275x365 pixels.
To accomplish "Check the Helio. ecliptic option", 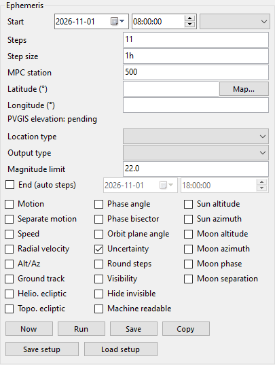I will pyautogui.click(x=10, y=294).
